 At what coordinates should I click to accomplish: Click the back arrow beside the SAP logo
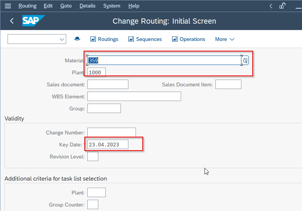(x=12, y=21)
